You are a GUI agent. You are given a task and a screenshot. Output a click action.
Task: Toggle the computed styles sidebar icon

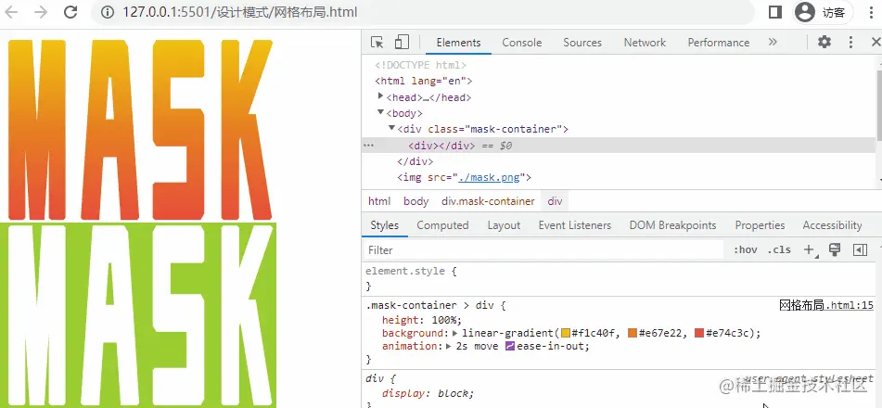[x=860, y=249]
